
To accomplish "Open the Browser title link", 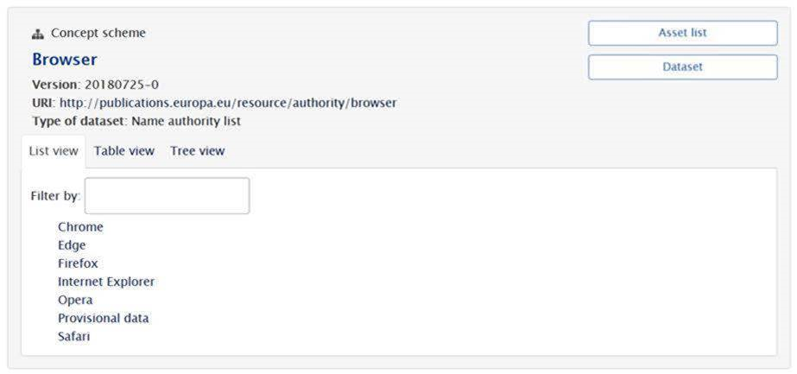I will (65, 60).
